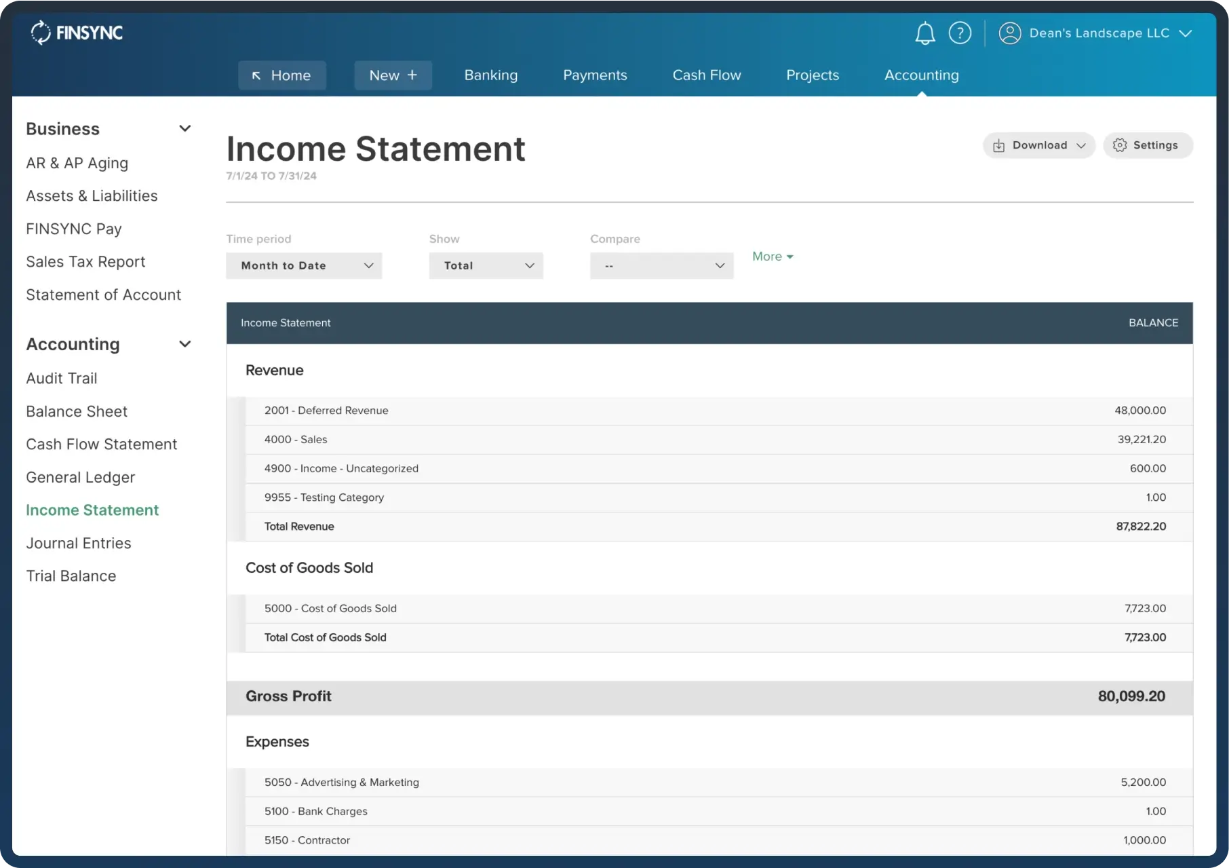The height and width of the screenshot is (868, 1229).
Task: Select General Ledger in the sidebar
Action: (x=80, y=477)
